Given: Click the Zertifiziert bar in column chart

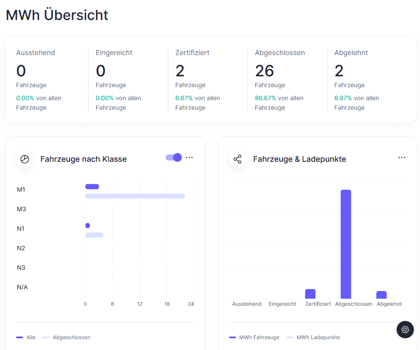Looking at the screenshot, I should pyautogui.click(x=310, y=294).
